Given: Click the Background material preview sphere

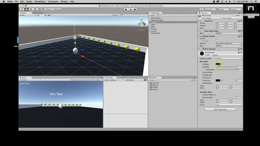Looking at the screenshot, I should tap(202, 54).
